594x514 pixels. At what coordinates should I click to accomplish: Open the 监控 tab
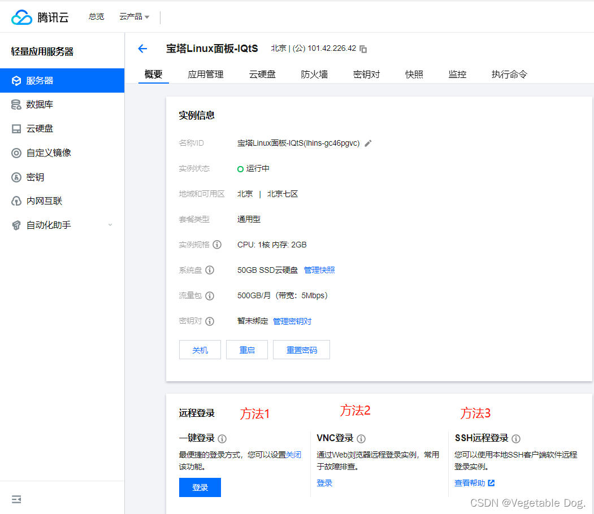(457, 74)
